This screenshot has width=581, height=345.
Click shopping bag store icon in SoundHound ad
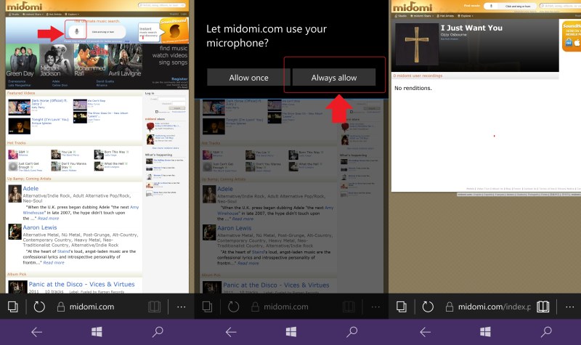tap(569, 42)
